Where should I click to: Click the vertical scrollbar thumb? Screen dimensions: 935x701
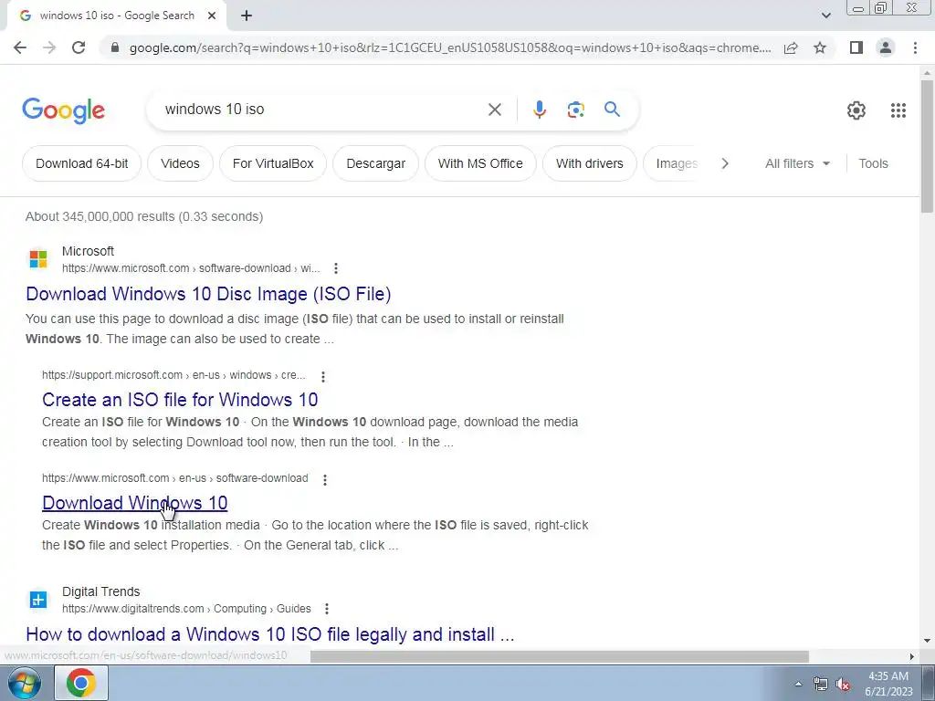[x=927, y=146]
